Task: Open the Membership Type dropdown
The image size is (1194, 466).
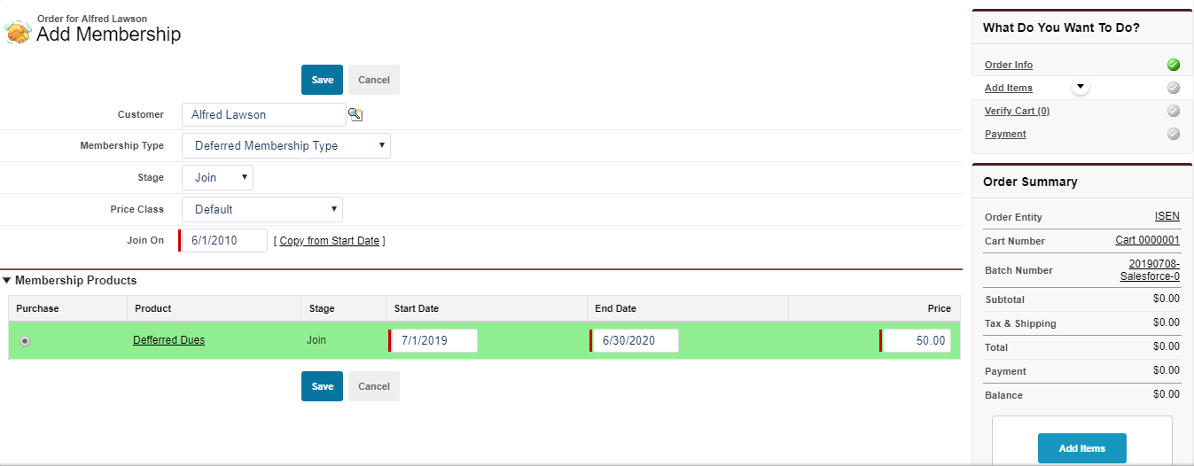Action: 285,146
